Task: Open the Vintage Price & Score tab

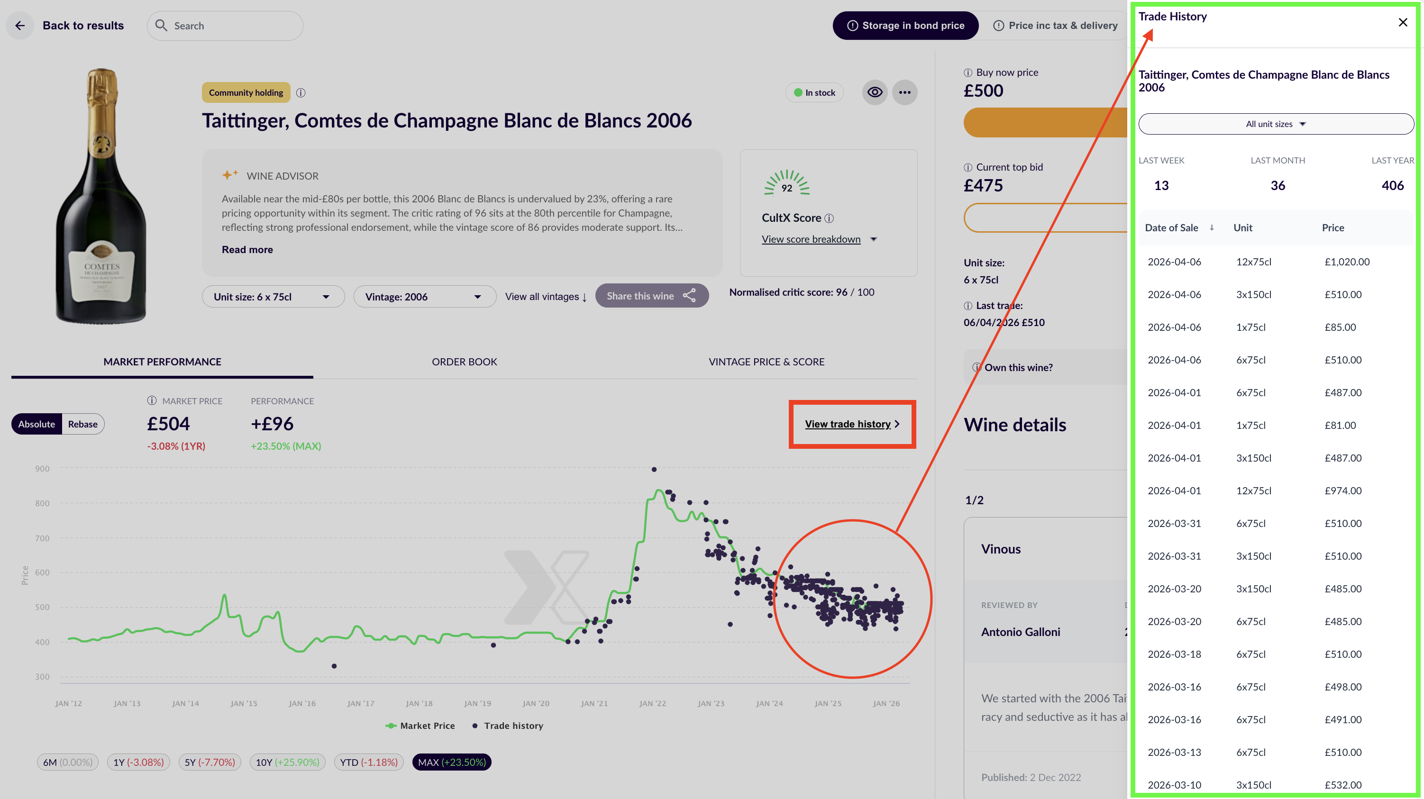Action: [767, 362]
